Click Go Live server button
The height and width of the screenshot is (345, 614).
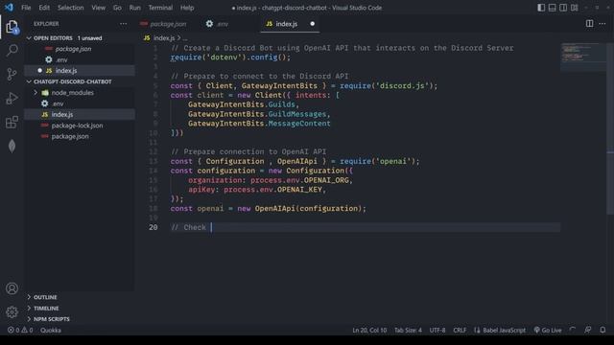pos(548,330)
